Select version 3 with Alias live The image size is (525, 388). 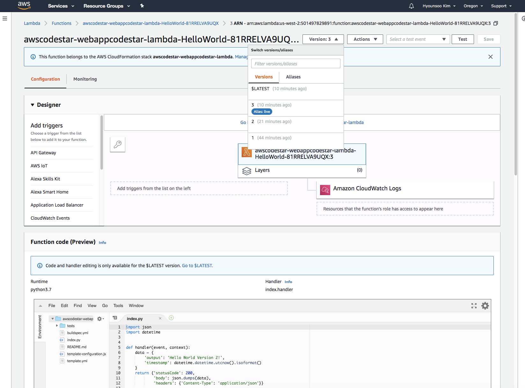pos(296,108)
